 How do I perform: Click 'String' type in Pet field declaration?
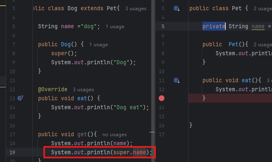238,26
